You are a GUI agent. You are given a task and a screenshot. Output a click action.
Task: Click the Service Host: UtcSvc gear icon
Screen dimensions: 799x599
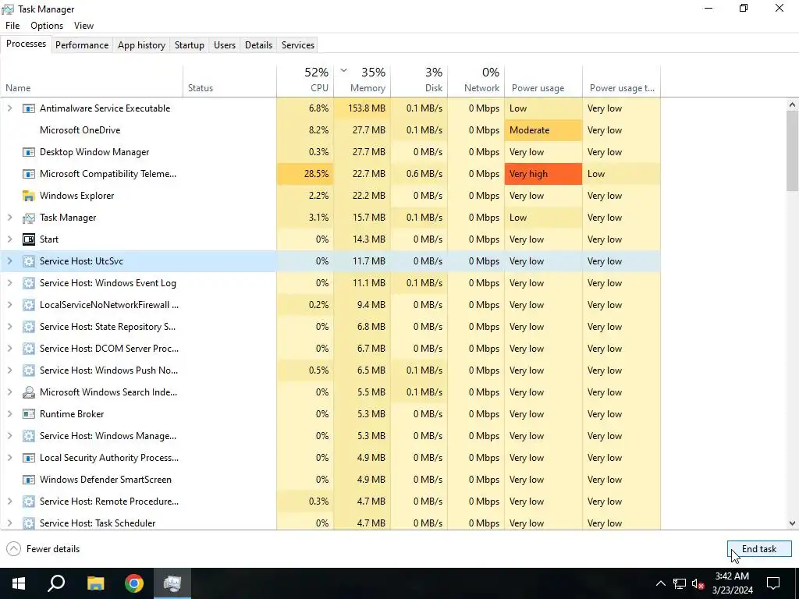(x=29, y=261)
